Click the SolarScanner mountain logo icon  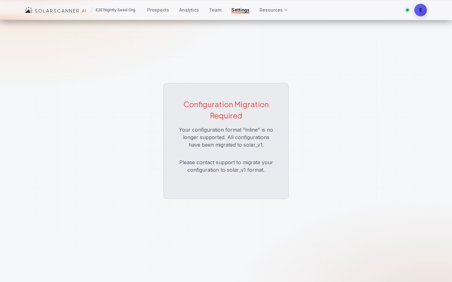[x=29, y=10]
